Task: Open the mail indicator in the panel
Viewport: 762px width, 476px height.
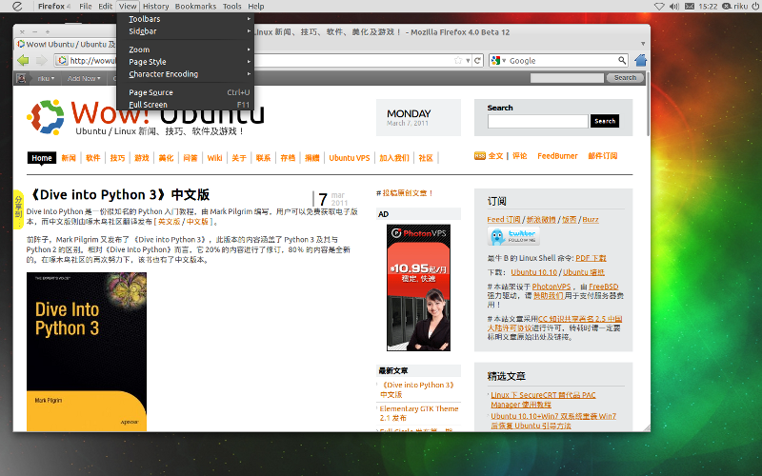Action: click(x=689, y=7)
